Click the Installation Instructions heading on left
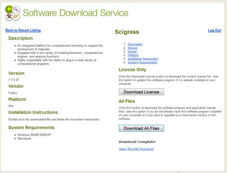227x173 pixels. [x=33, y=112]
